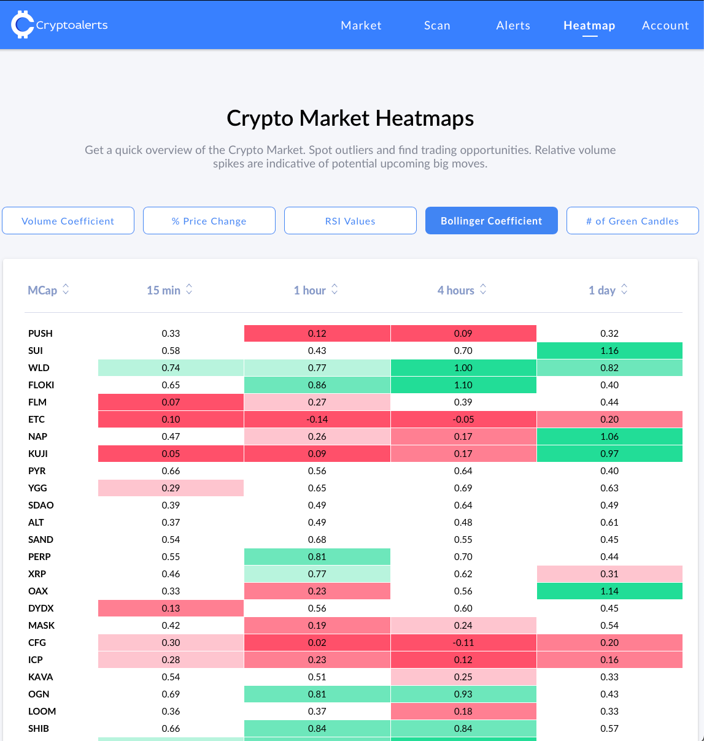Switch to Volume Coefficient heatmap

click(x=68, y=221)
